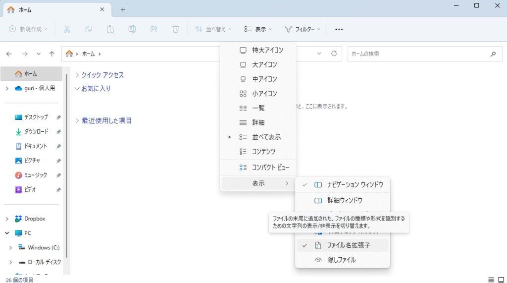Click the 新規作成 button
Screen dimensions: 507x283
[x=29, y=29]
